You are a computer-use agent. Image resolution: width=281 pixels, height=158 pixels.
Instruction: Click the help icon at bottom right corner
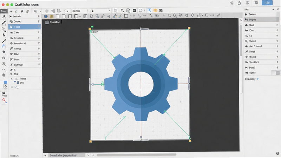tap(277, 153)
